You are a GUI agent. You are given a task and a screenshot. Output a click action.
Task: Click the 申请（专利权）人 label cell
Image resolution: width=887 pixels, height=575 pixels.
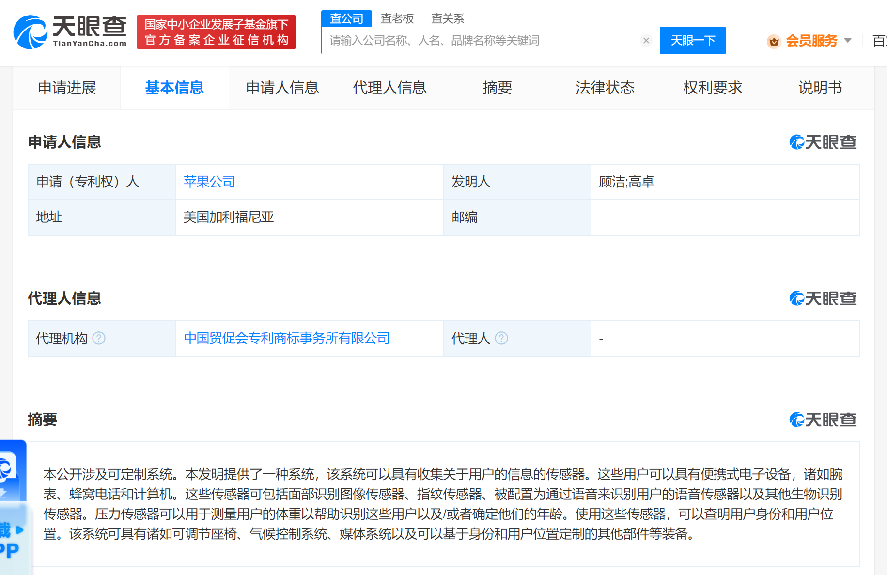pos(102,182)
